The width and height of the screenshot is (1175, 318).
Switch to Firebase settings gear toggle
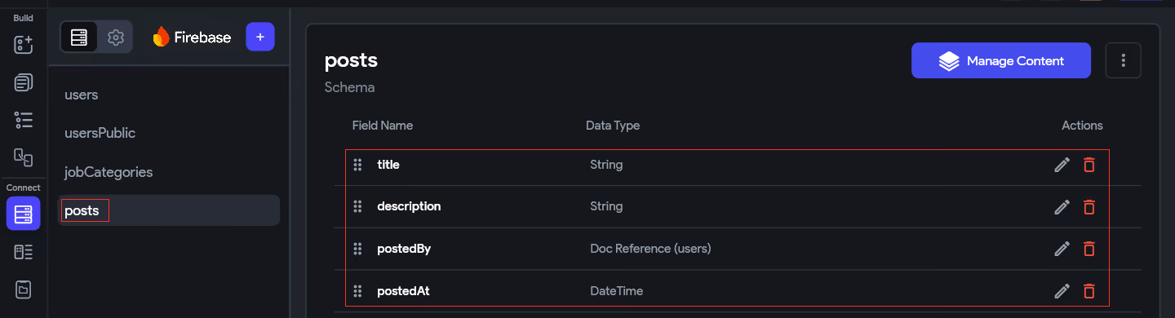[x=115, y=37]
